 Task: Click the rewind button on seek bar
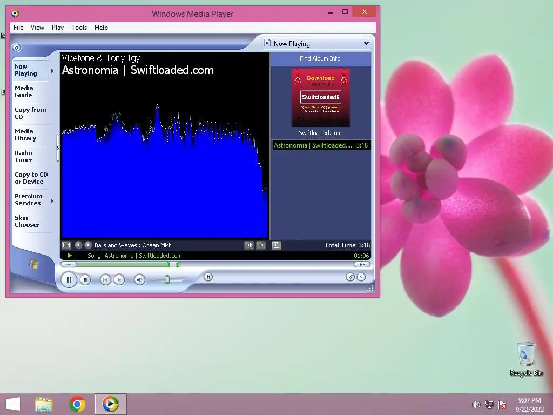click(x=69, y=264)
